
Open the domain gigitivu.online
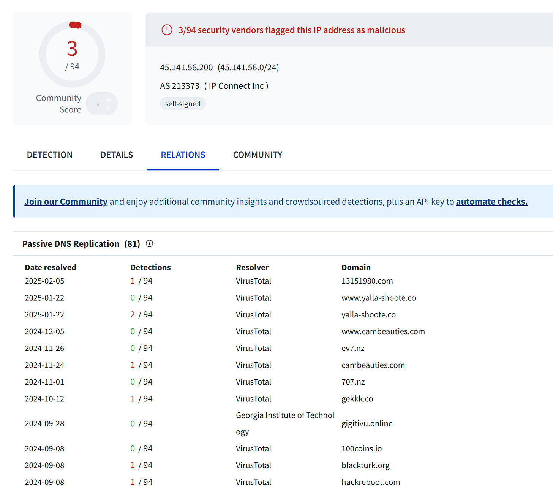click(367, 423)
